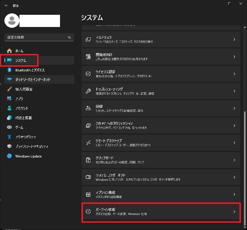
Task: Open リモート デスクトップ via its chevron
Action: (x=235, y=143)
